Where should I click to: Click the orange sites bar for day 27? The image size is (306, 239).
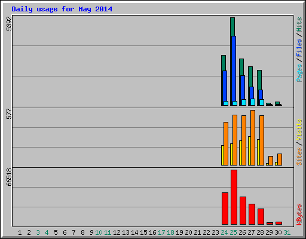coord(253,137)
